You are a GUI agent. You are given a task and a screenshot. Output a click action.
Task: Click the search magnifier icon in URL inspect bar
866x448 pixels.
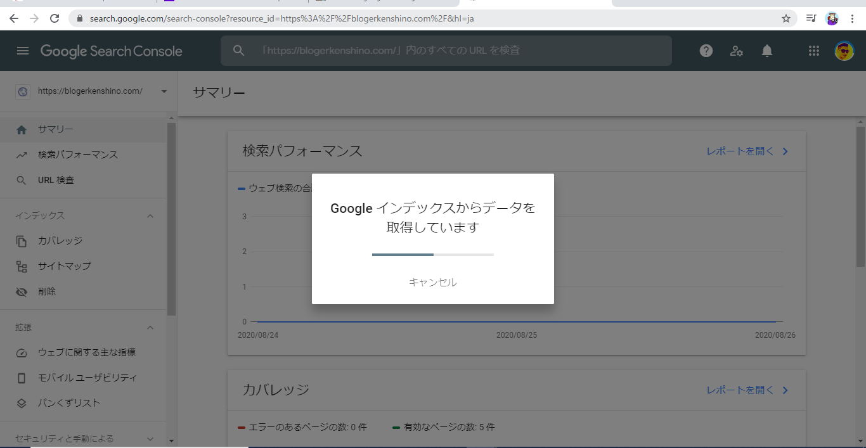[238, 51]
